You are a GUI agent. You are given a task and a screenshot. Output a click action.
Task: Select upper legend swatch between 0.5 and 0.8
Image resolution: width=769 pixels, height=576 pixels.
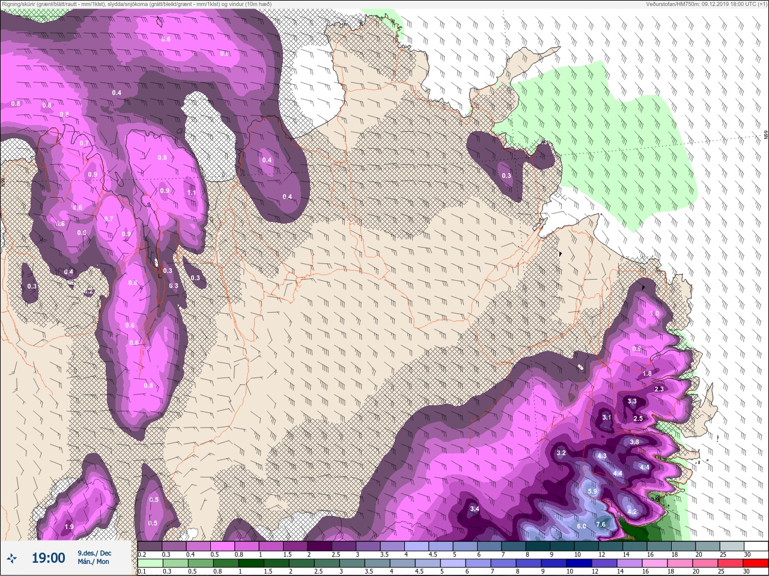click(223, 546)
